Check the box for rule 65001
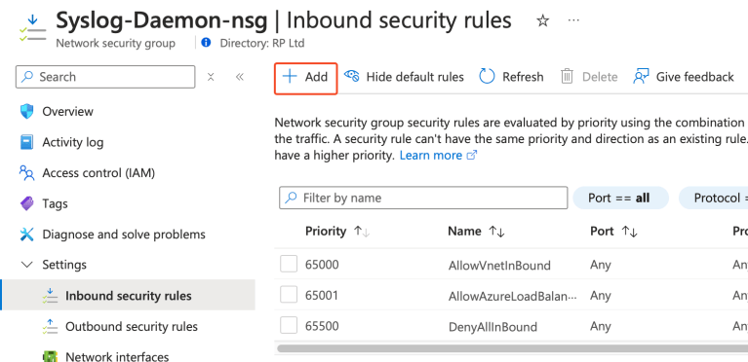 289,294
